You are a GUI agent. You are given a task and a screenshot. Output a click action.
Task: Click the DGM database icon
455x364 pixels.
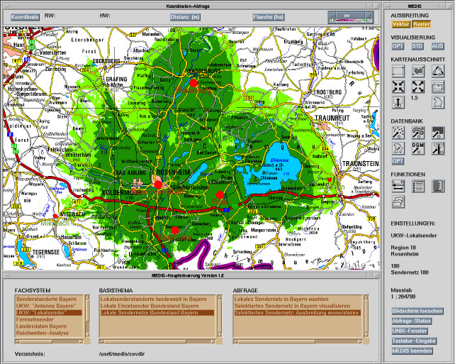[418, 148]
